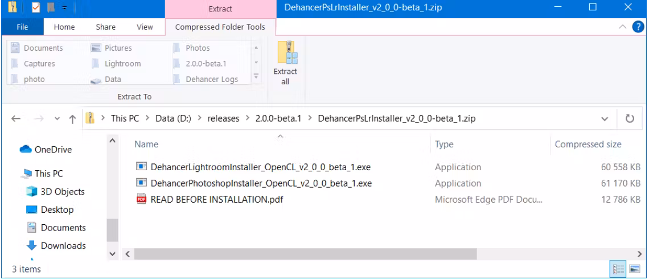Open address bar history dropdown
This screenshot has height=280, width=649.
(605, 119)
